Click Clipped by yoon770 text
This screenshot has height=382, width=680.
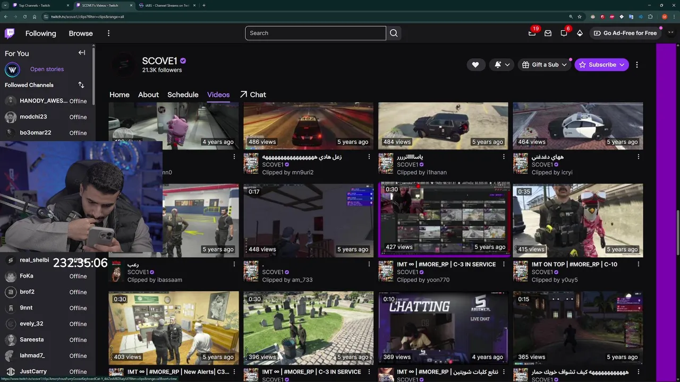pos(423,280)
